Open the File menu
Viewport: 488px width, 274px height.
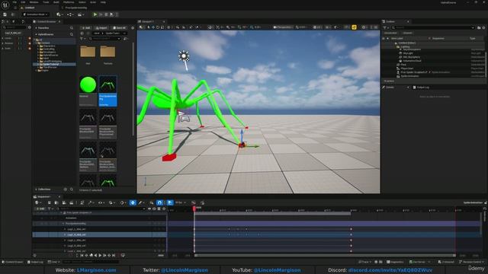pyautogui.click(x=14, y=2)
